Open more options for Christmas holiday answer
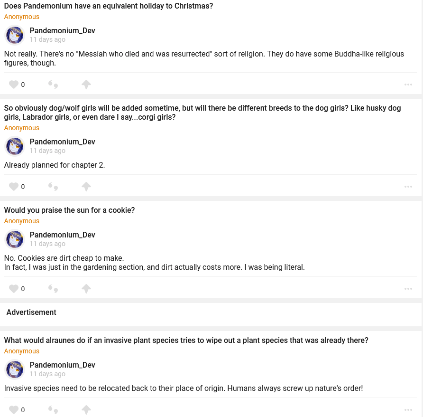The width and height of the screenshot is (423, 417). pyautogui.click(x=408, y=85)
